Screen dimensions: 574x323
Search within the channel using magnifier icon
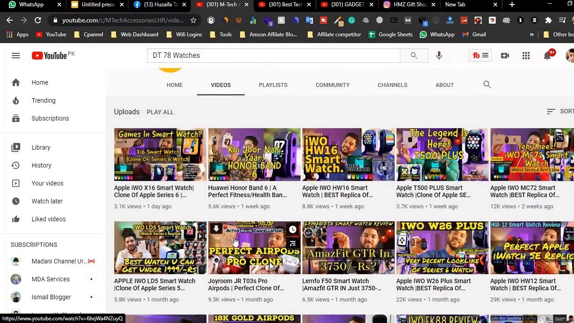tap(487, 84)
